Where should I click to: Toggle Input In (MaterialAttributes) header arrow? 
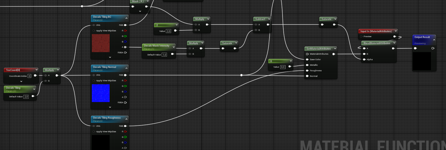tap(396, 31)
